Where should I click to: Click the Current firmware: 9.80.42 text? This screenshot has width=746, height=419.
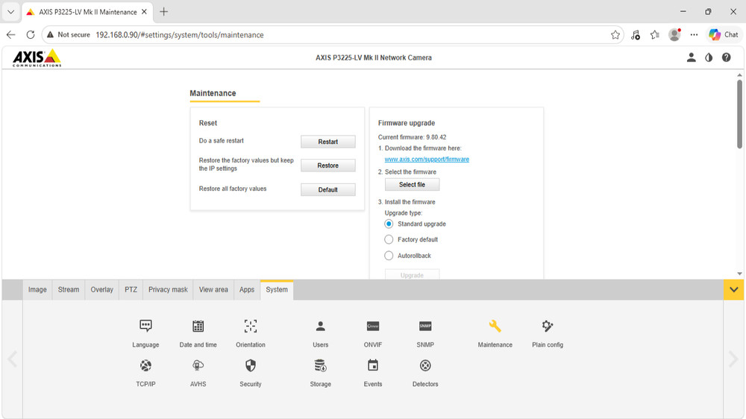click(x=412, y=137)
